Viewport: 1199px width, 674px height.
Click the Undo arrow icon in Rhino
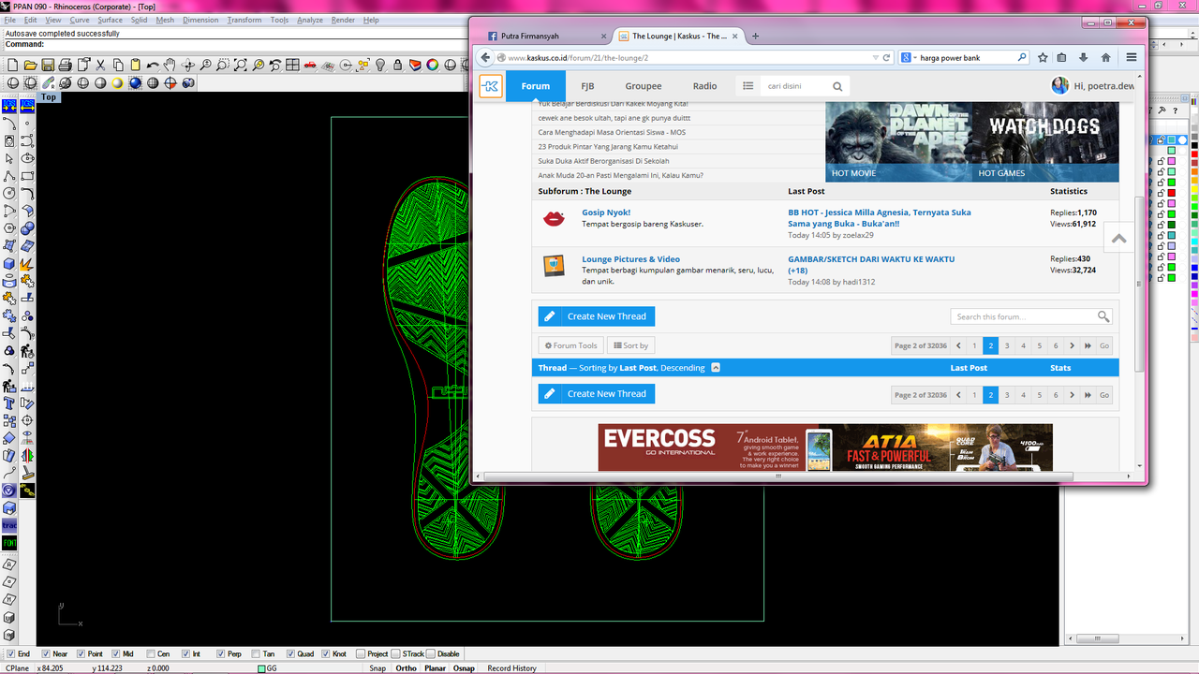[153, 65]
